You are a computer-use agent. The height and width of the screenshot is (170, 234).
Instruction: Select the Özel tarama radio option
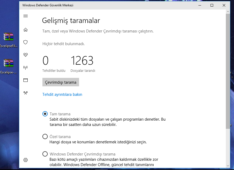point(45,136)
